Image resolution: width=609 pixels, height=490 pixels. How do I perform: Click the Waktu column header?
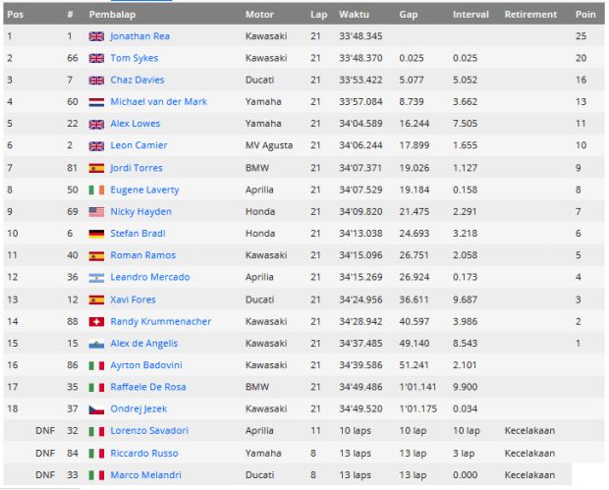354,15
